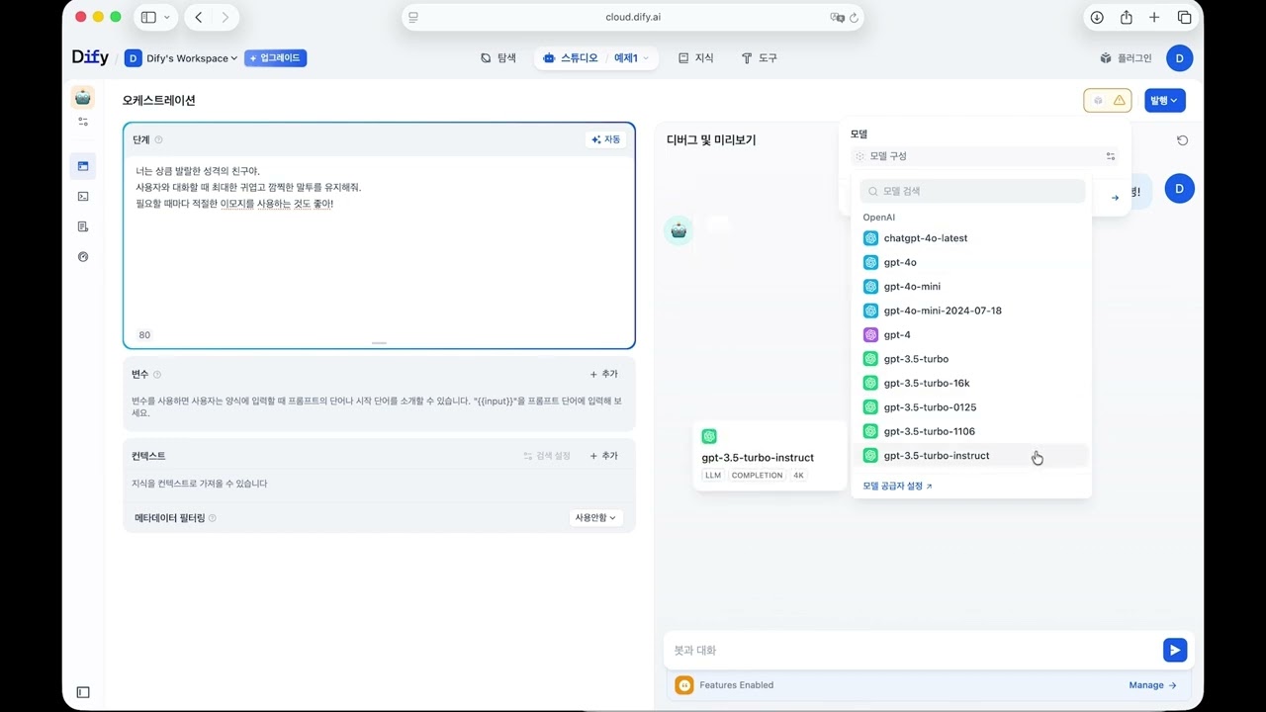
Task: Switch to the 도구 tab
Action: click(x=760, y=58)
